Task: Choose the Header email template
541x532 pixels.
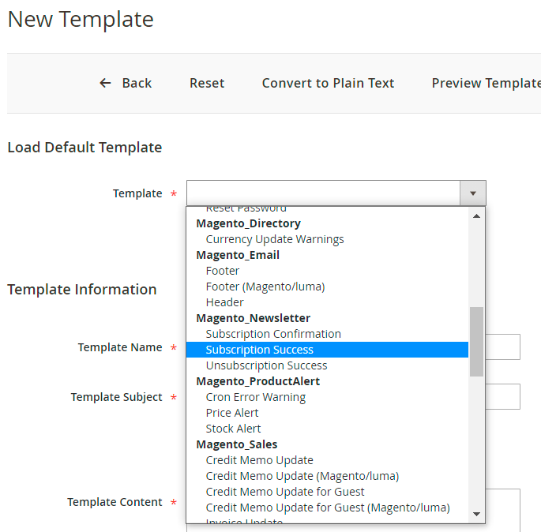Action: [x=225, y=302]
